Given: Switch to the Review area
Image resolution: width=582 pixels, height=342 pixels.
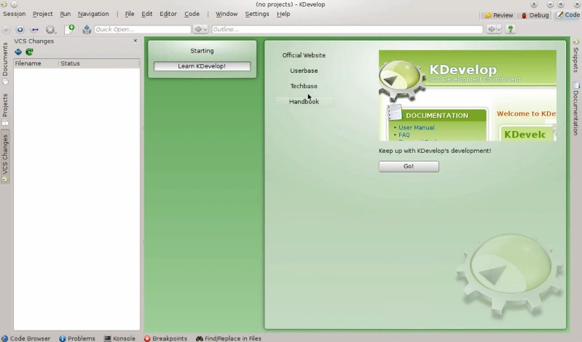Looking at the screenshot, I should point(499,15).
